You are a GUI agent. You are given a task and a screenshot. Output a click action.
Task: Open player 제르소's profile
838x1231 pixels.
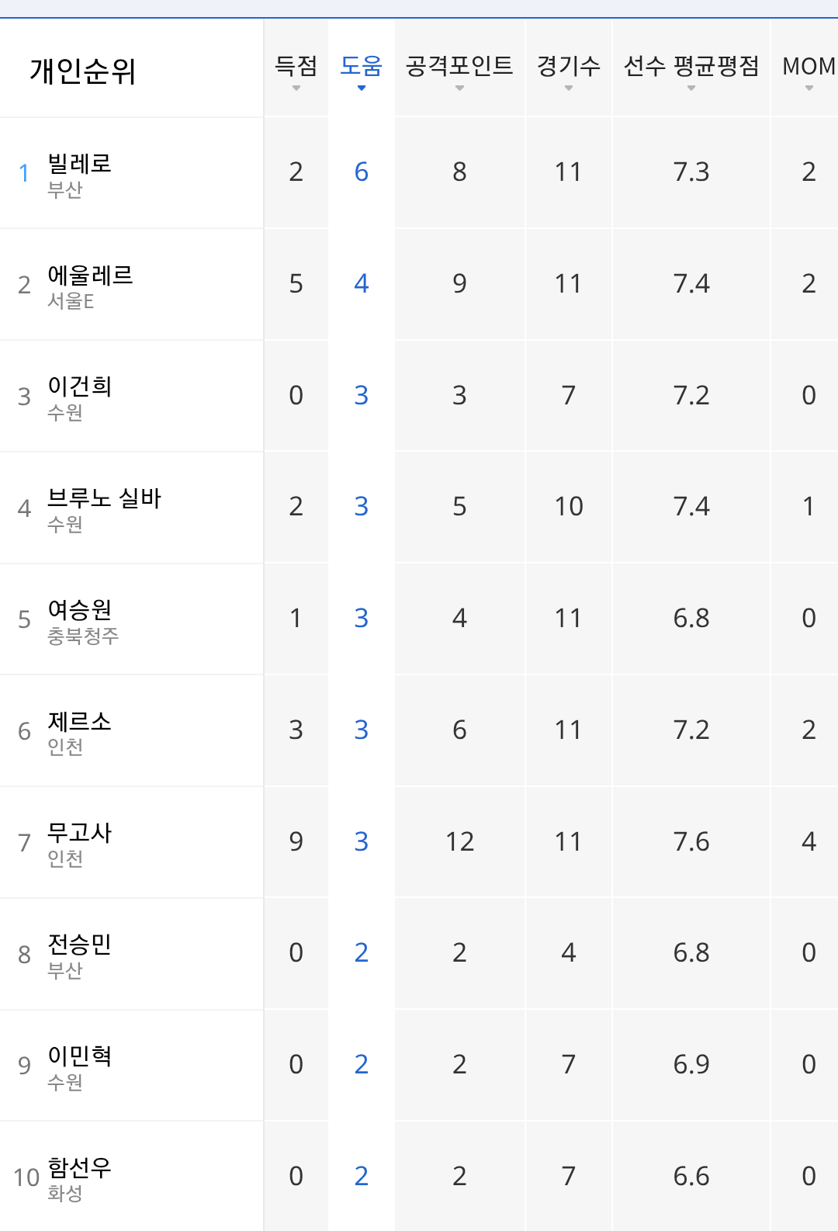(79, 722)
